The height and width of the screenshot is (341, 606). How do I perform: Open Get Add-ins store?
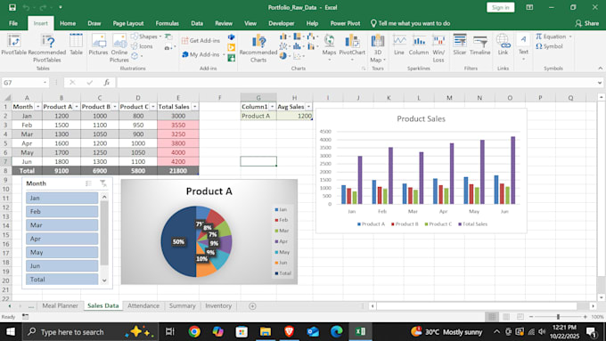(x=201, y=41)
